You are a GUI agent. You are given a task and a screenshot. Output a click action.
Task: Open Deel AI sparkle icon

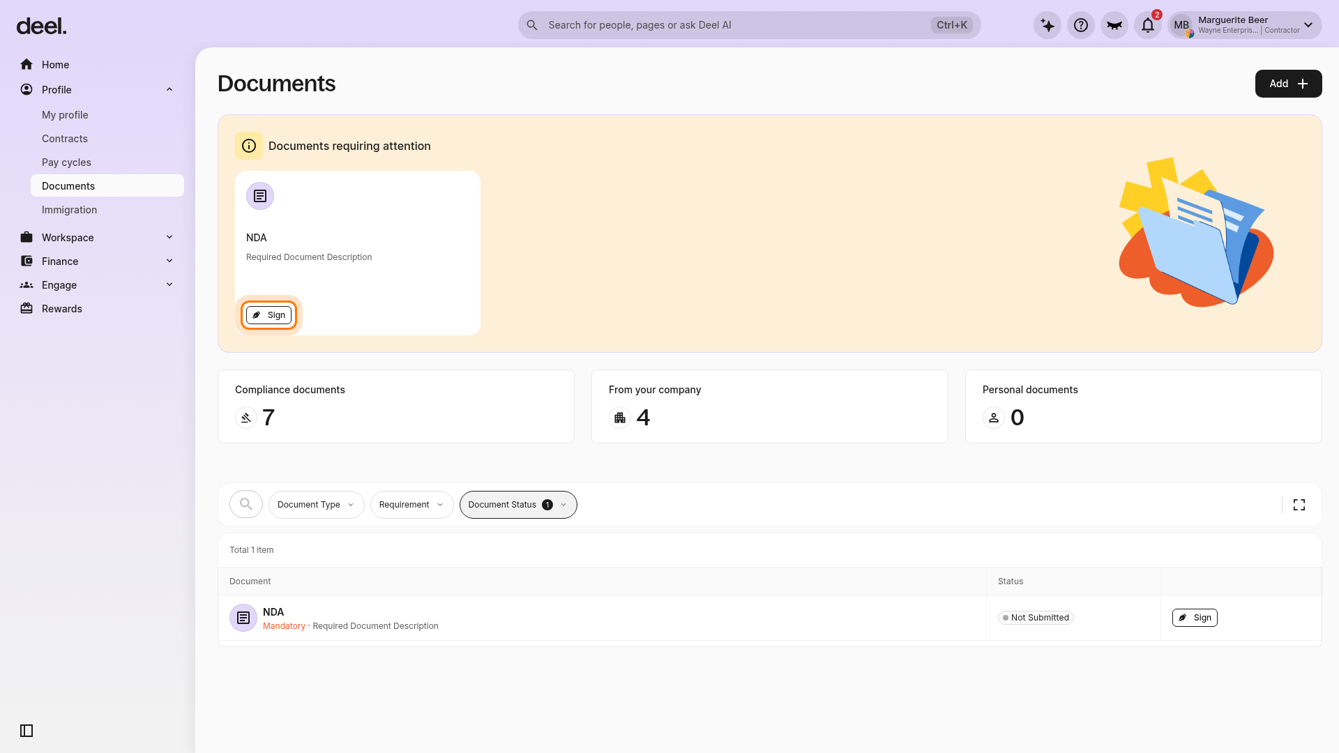1047,25
